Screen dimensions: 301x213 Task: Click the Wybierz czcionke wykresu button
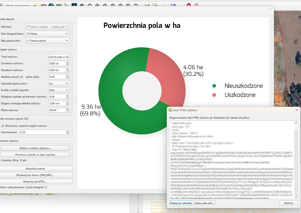(x=35, y=148)
